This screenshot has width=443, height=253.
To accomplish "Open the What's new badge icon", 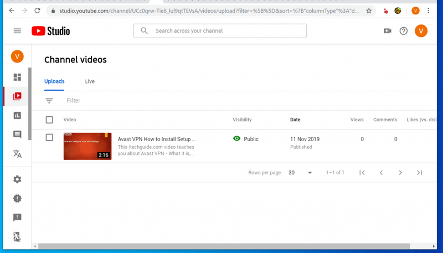I will [17, 199].
